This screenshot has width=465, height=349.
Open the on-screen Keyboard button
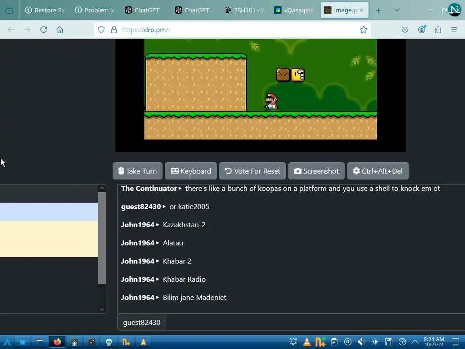point(191,171)
